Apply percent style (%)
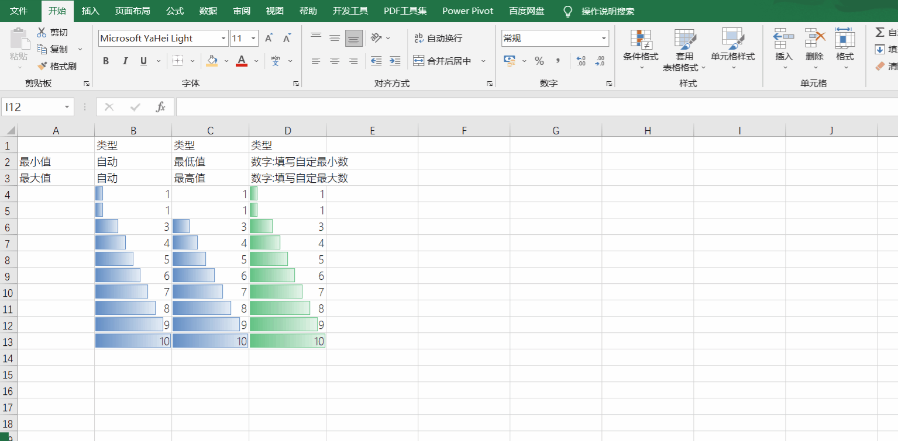The width and height of the screenshot is (898, 441). click(539, 61)
